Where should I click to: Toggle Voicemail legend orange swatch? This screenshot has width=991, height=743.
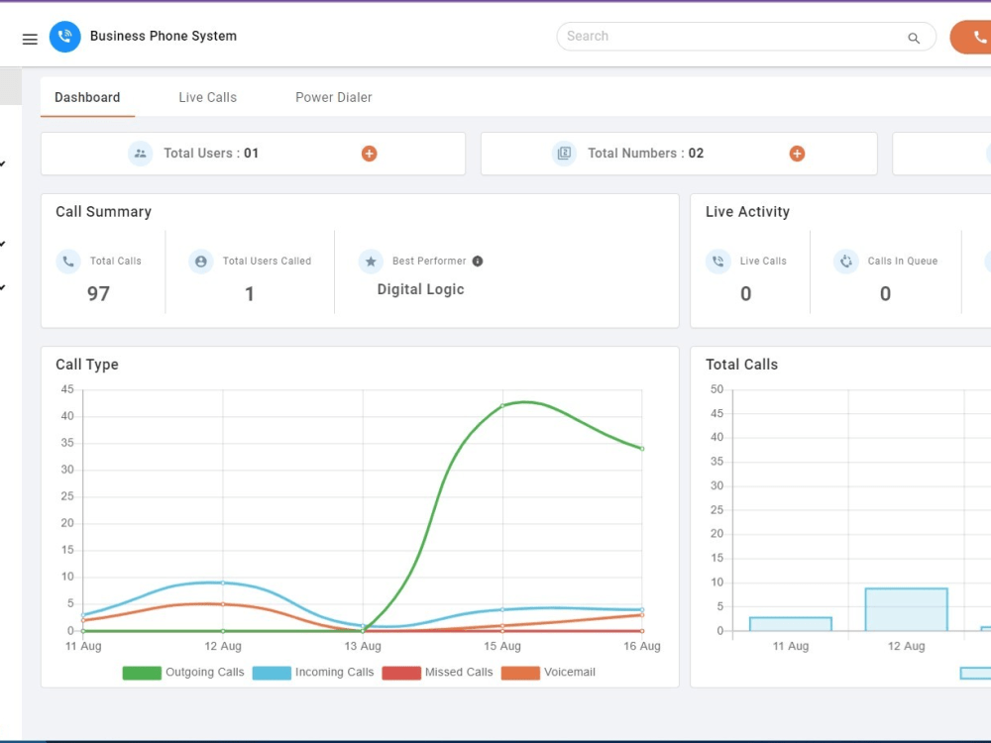tap(521, 673)
